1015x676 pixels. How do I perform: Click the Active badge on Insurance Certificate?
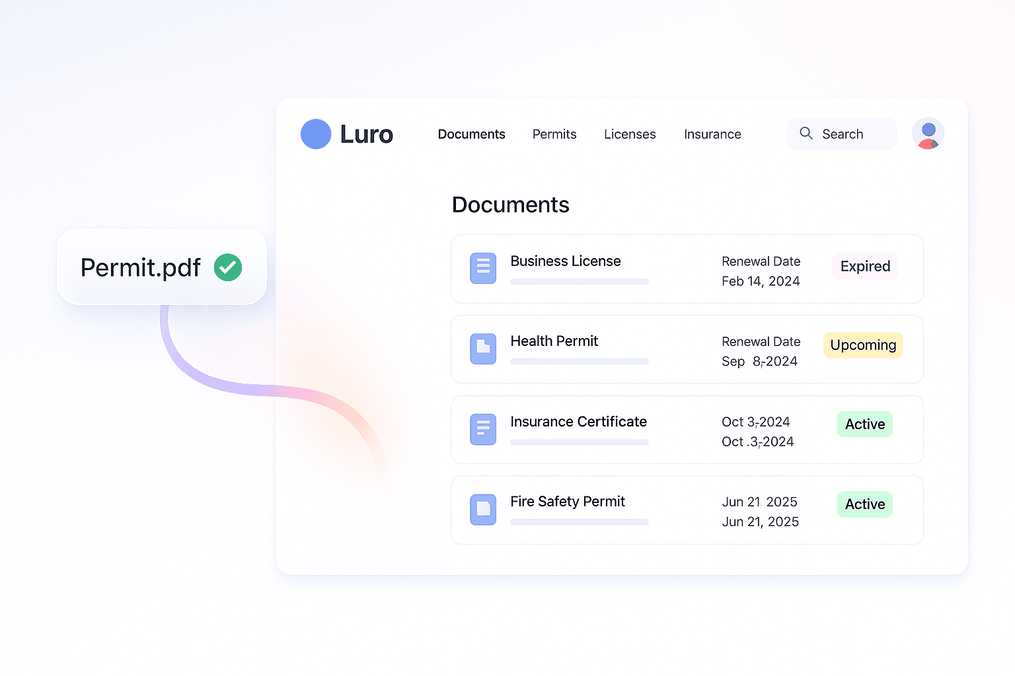click(x=865, y=424)
